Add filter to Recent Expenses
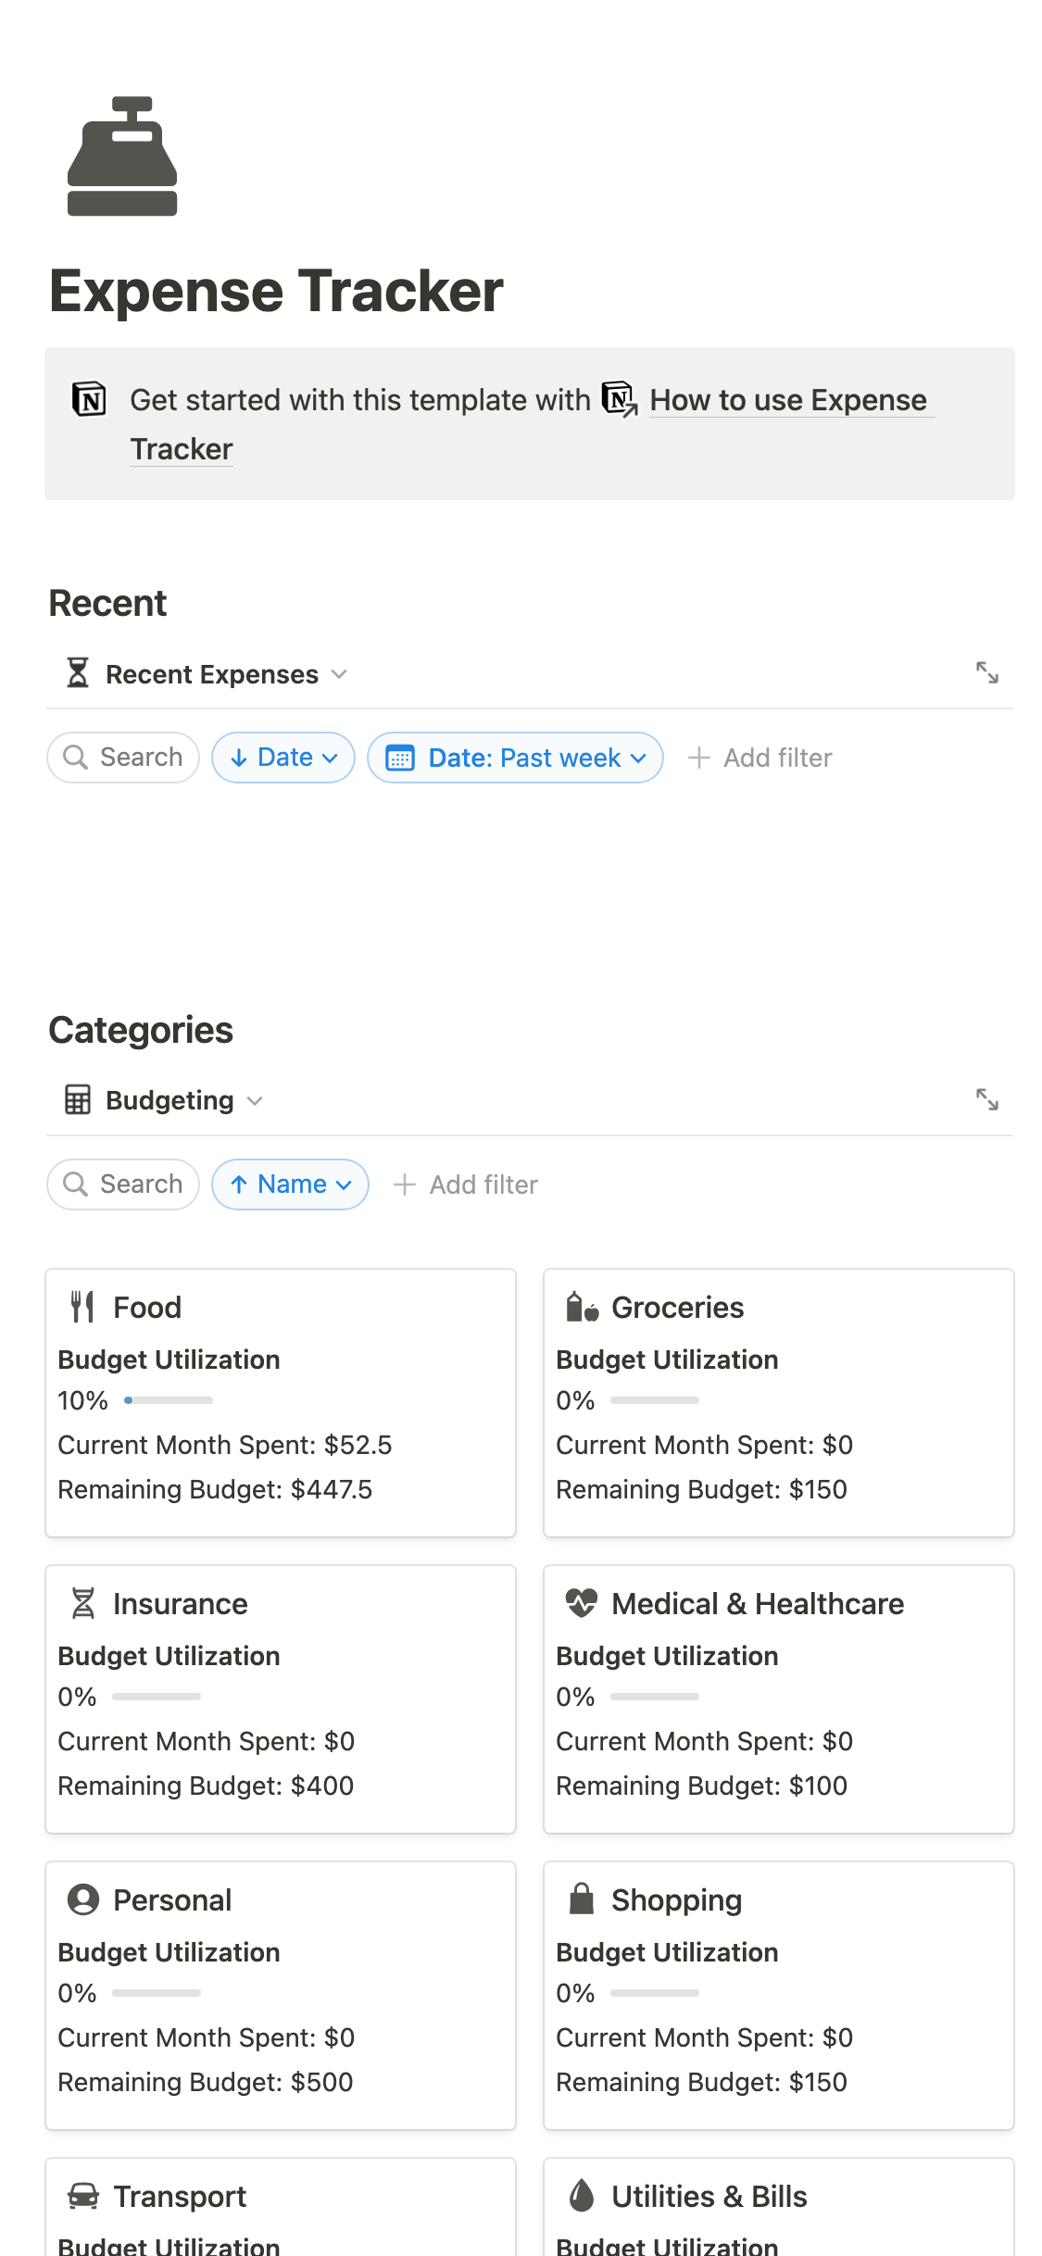Viewport: 1042px width, 2256px height. click(x=760, y=758)
